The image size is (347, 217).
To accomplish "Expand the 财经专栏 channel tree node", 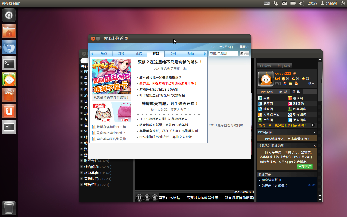I will point(82,161).
